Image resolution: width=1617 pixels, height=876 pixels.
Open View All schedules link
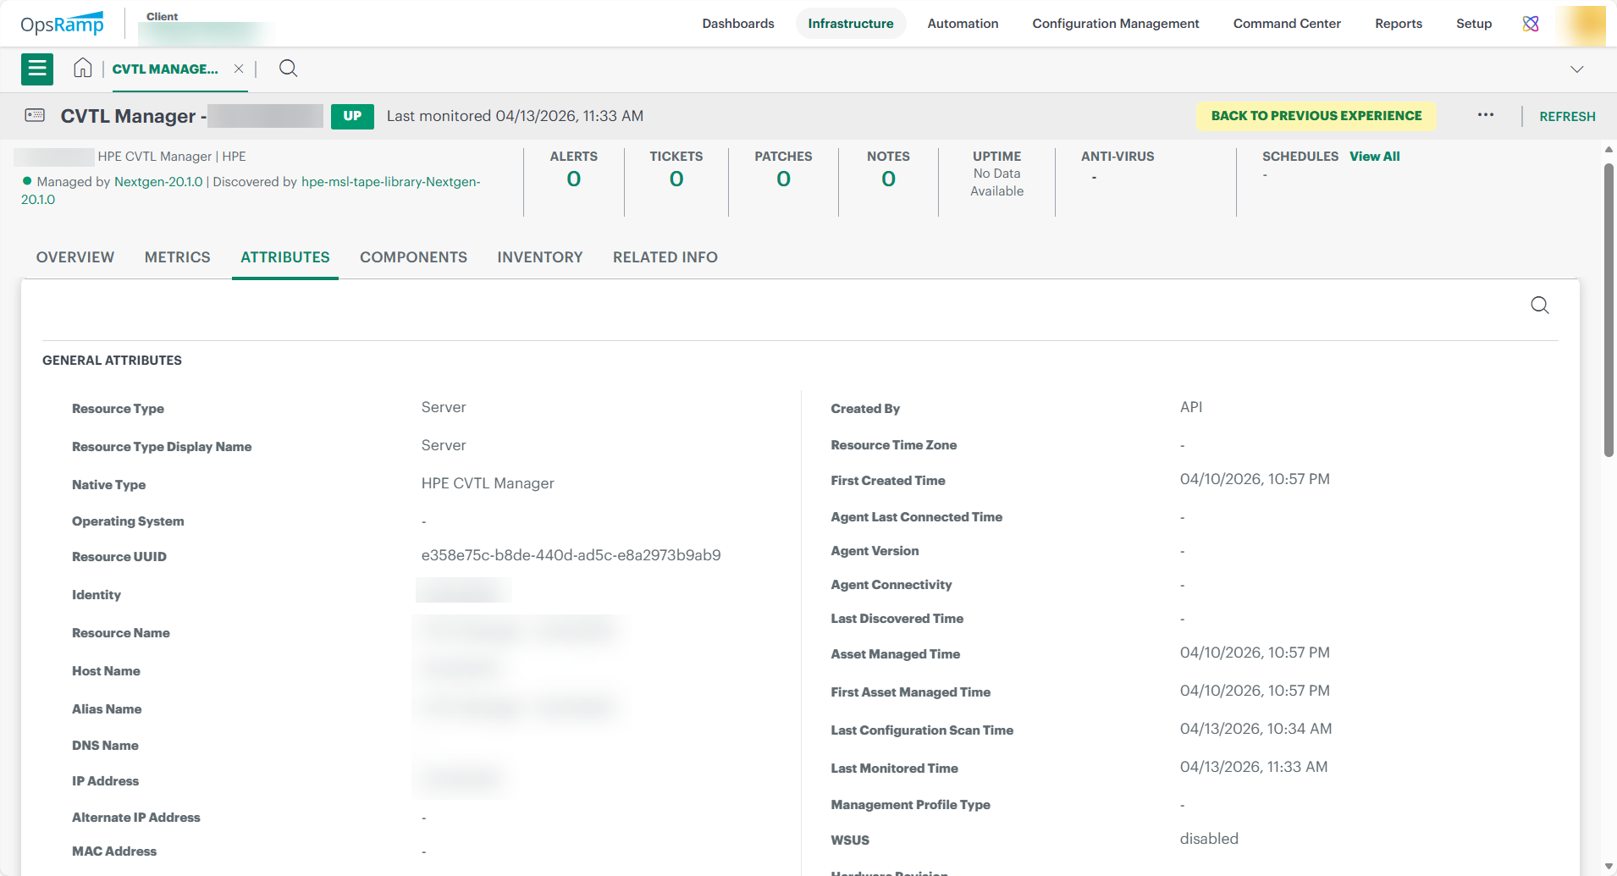[x=1374, y=157]
